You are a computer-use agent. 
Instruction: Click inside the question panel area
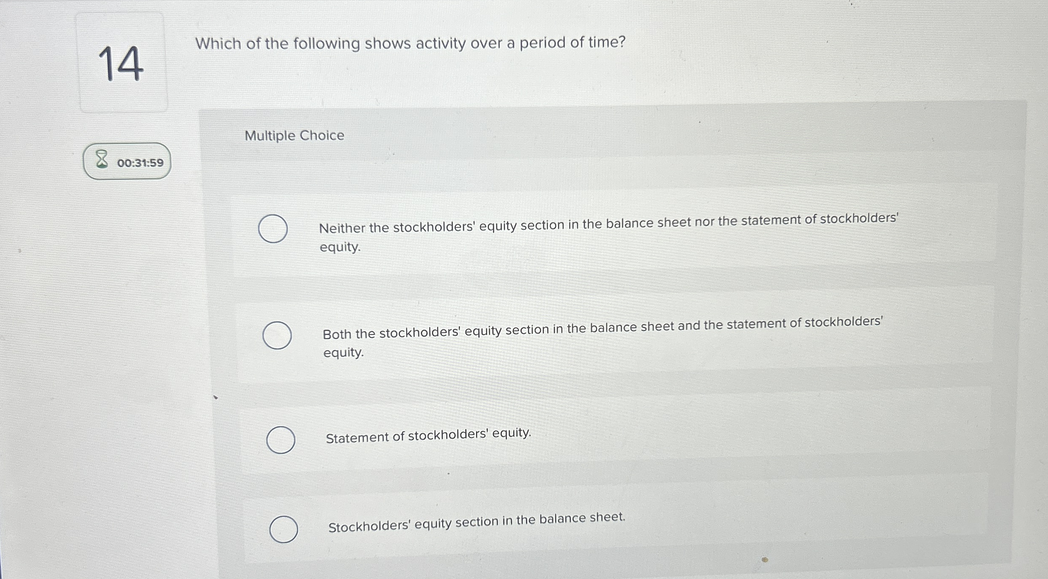[x=593, y=296]
